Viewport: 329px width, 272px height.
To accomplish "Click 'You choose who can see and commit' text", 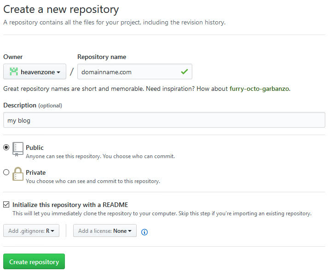I will 93,181.
